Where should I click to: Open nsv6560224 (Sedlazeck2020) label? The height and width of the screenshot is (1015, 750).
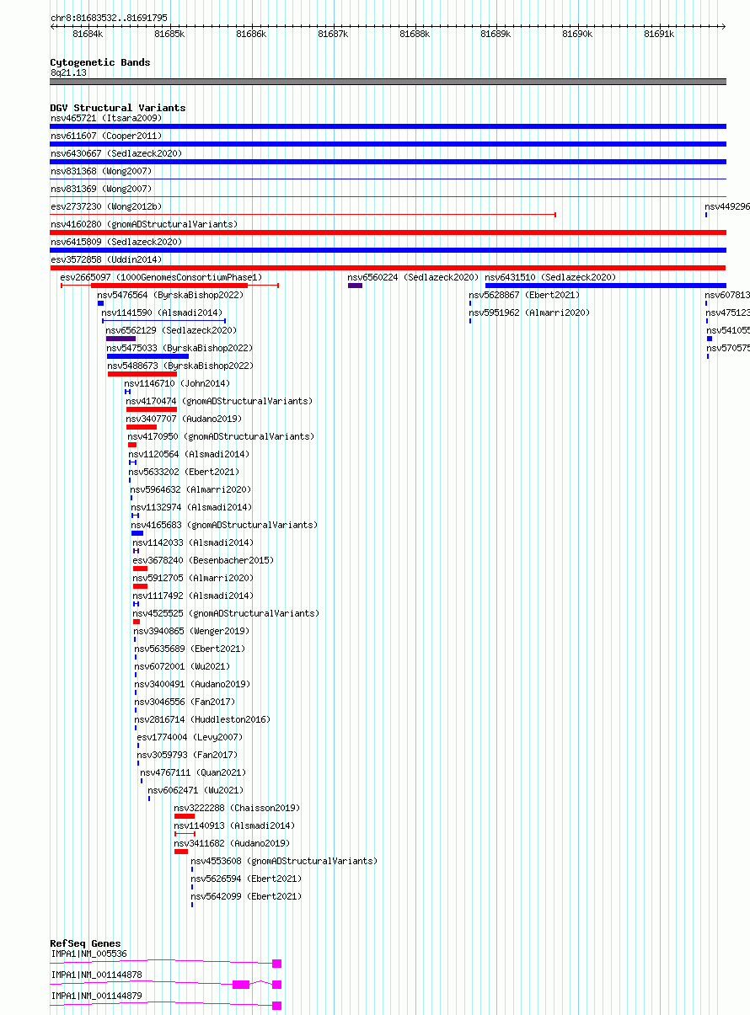[413, 277]
